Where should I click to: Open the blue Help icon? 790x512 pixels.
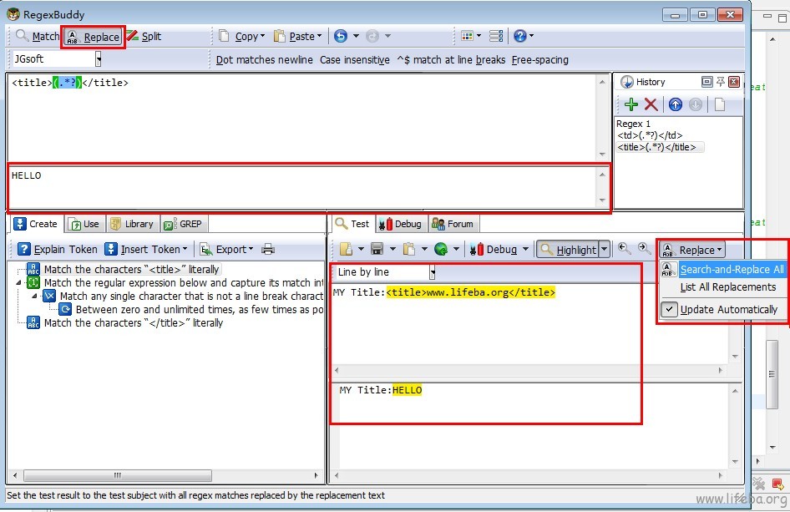click(x=520, y=36)
